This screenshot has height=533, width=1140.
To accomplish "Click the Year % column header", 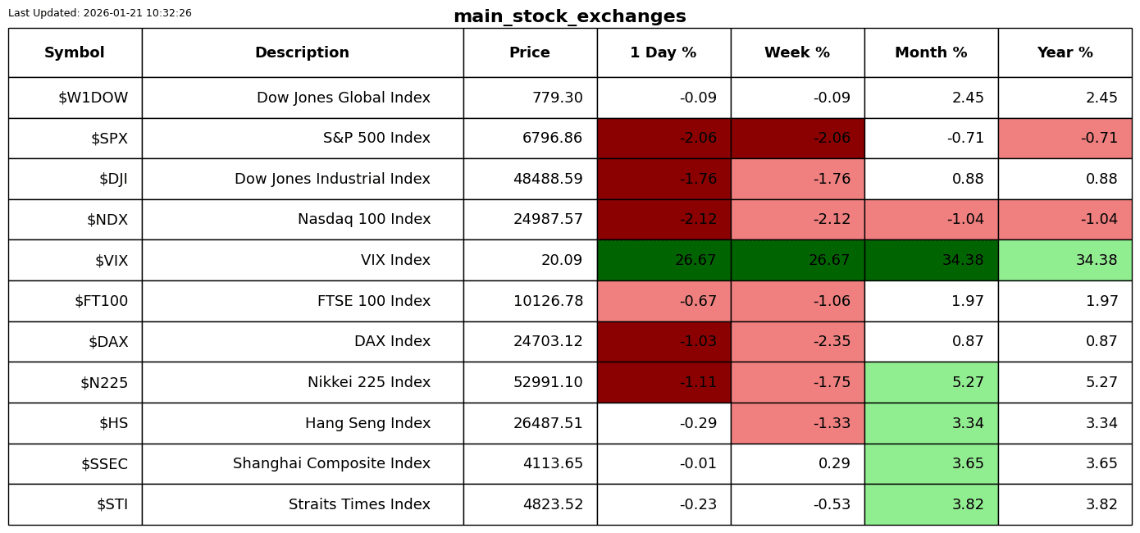I will (1065, 53).
